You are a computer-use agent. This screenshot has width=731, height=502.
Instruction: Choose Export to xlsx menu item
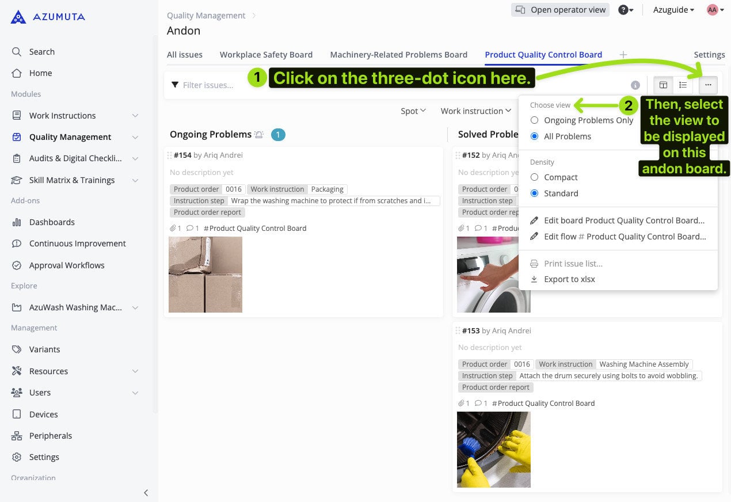click(x=569, y=279)
